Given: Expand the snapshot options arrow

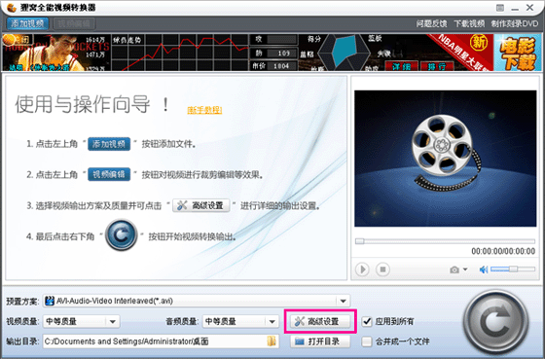Looking at the screenshot, I should [465, 269].
